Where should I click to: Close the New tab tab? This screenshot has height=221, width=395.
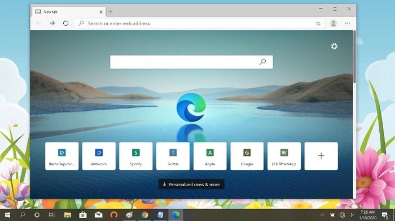coord(101,12)
